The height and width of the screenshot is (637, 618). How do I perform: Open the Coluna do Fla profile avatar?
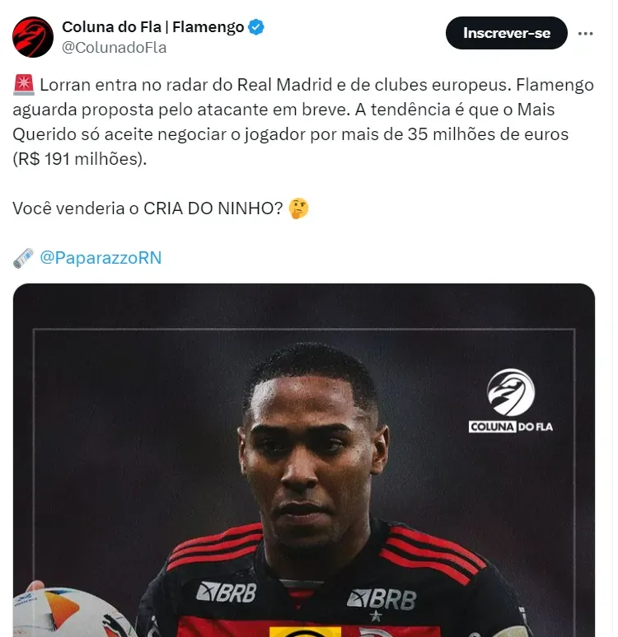[33, 37]
